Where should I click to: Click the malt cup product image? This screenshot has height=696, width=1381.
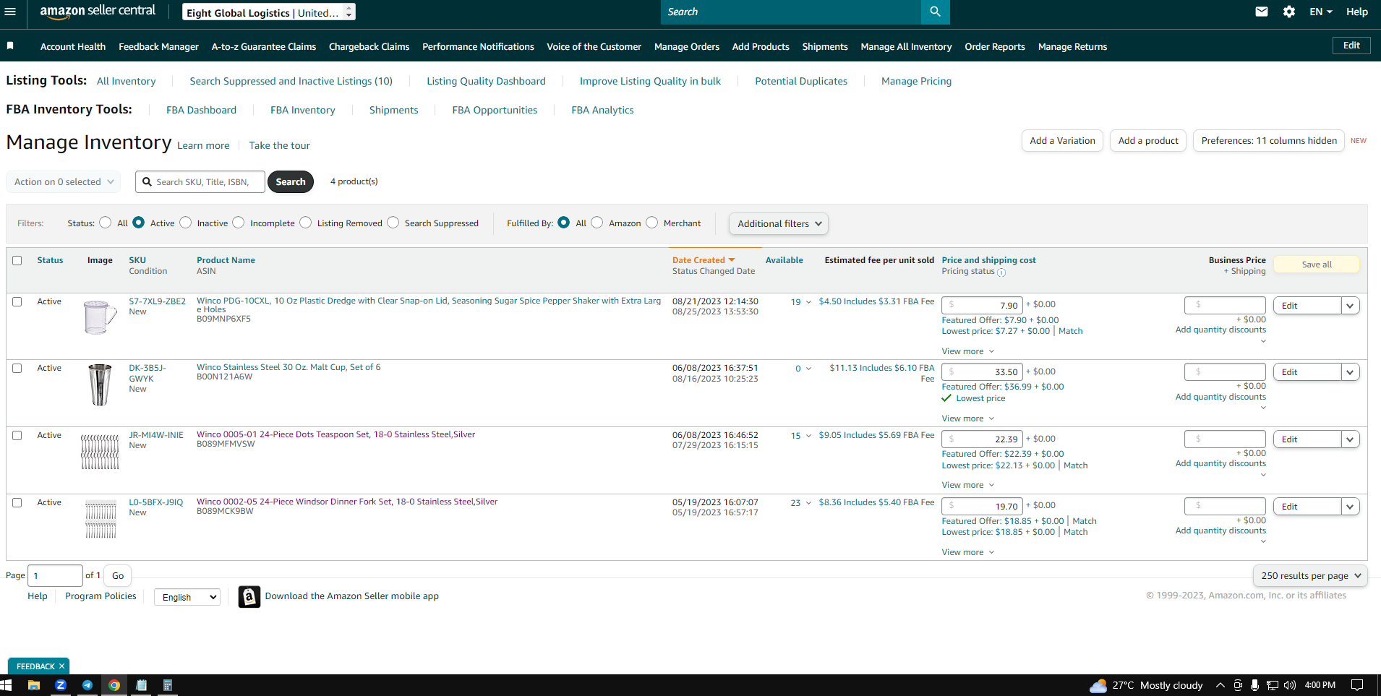coord(100,384)
